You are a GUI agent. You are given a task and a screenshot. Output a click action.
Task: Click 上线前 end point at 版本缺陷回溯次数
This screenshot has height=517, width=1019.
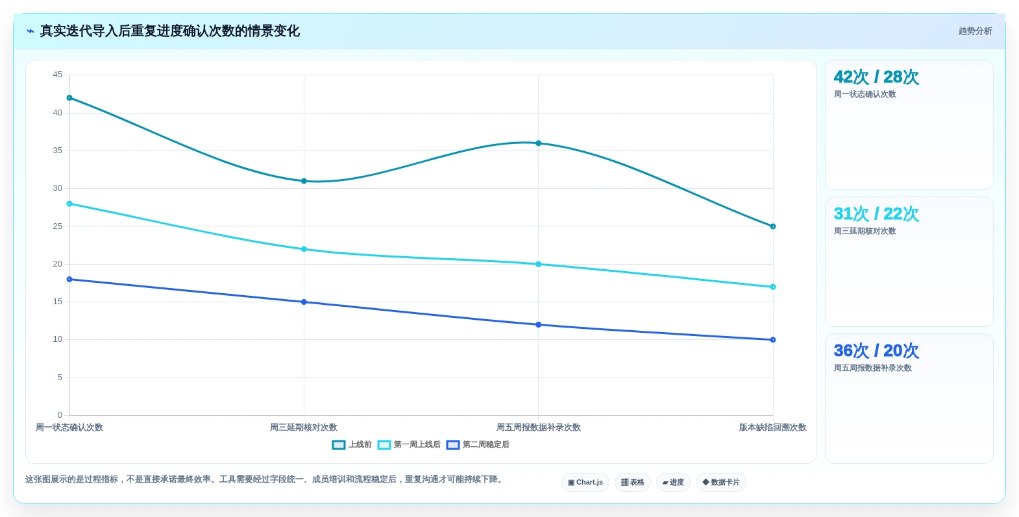tap(772, 226)
